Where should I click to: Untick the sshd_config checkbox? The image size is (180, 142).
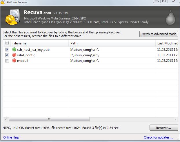7,55
